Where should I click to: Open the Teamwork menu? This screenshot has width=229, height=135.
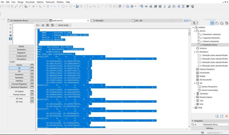pyautogui.click(x=50, y=2)
